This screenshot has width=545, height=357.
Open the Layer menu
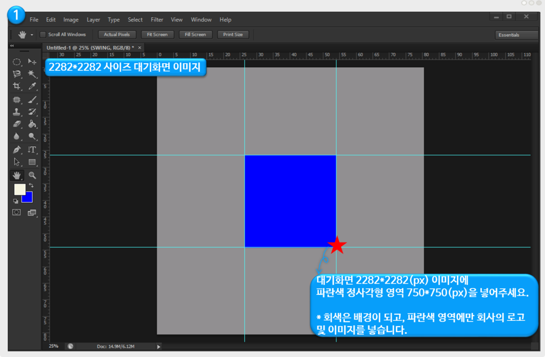pos(93,20)
